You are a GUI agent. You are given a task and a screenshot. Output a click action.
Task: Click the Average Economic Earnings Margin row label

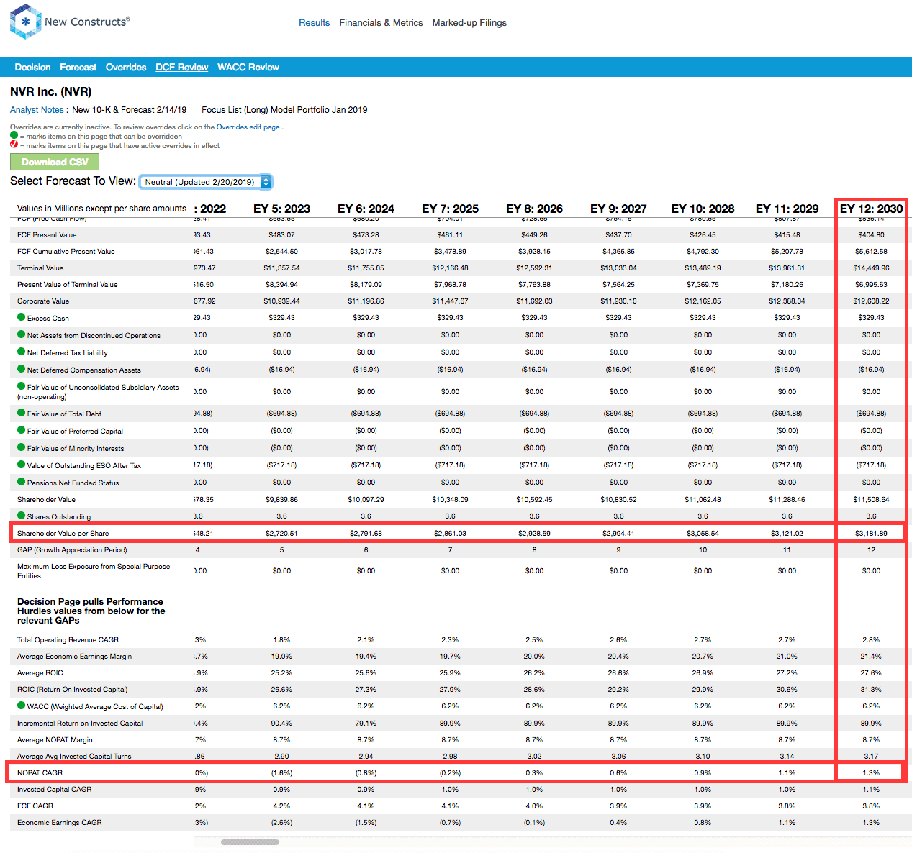(75, 656)
